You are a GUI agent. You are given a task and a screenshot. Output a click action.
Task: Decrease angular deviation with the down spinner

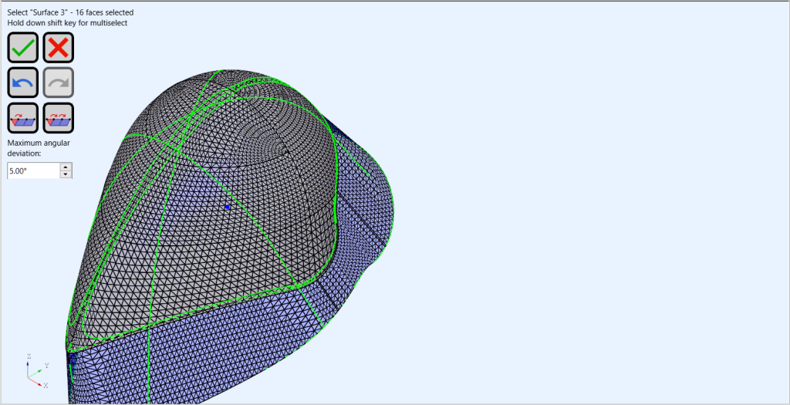[x=66, y=174]
